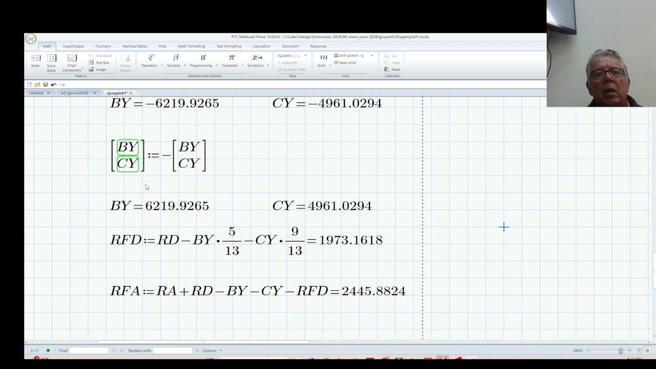
Task: Select Base Units in Units group
Action: pos(345,63)
